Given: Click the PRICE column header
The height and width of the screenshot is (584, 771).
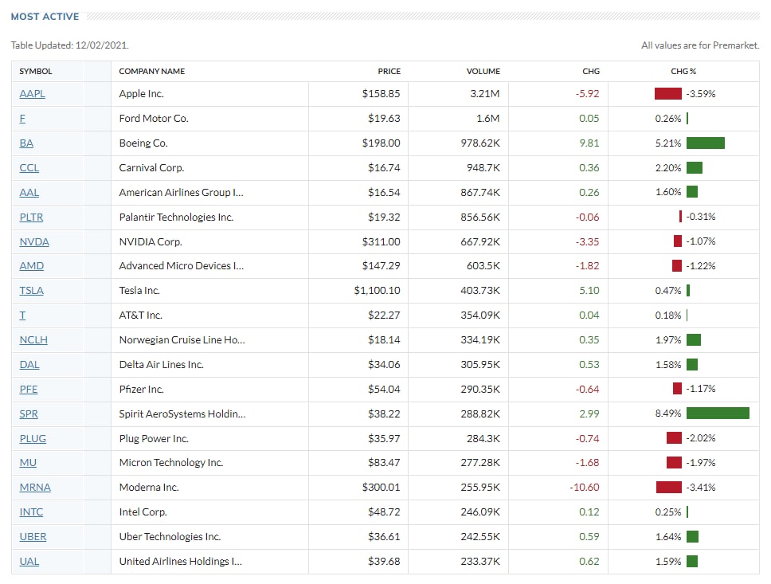Looking at the screenshot, I should [x=389, y=72].
